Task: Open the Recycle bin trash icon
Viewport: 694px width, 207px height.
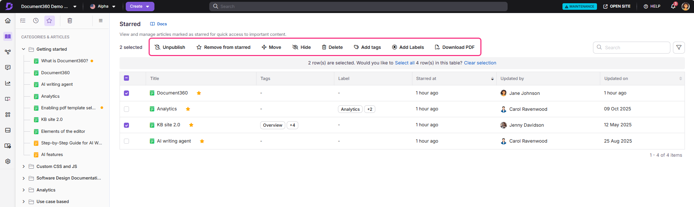Action: click(x=70, y=21)
